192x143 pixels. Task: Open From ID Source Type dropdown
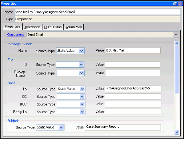pyautogui.click(x=81, y=64)
